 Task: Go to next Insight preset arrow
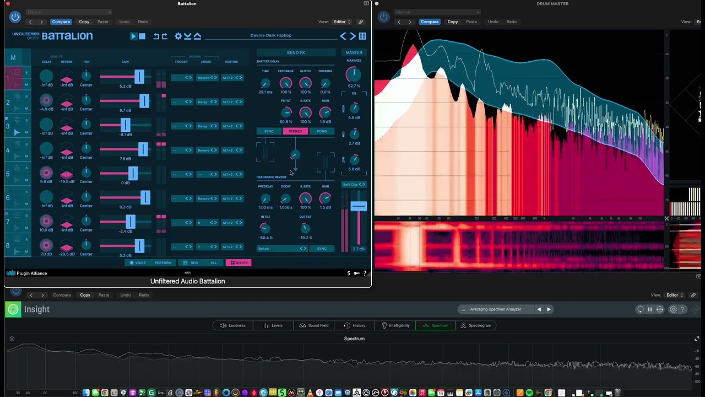click(549, 309)
